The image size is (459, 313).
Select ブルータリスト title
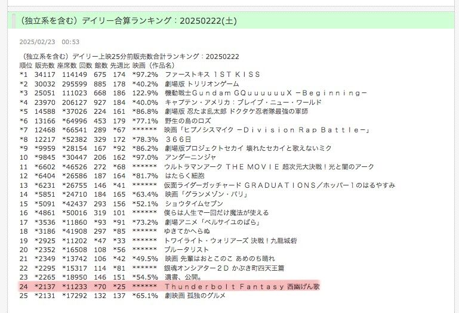point(186,250)
